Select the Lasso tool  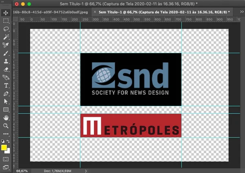pyautogui.click(x=6, y=29)
